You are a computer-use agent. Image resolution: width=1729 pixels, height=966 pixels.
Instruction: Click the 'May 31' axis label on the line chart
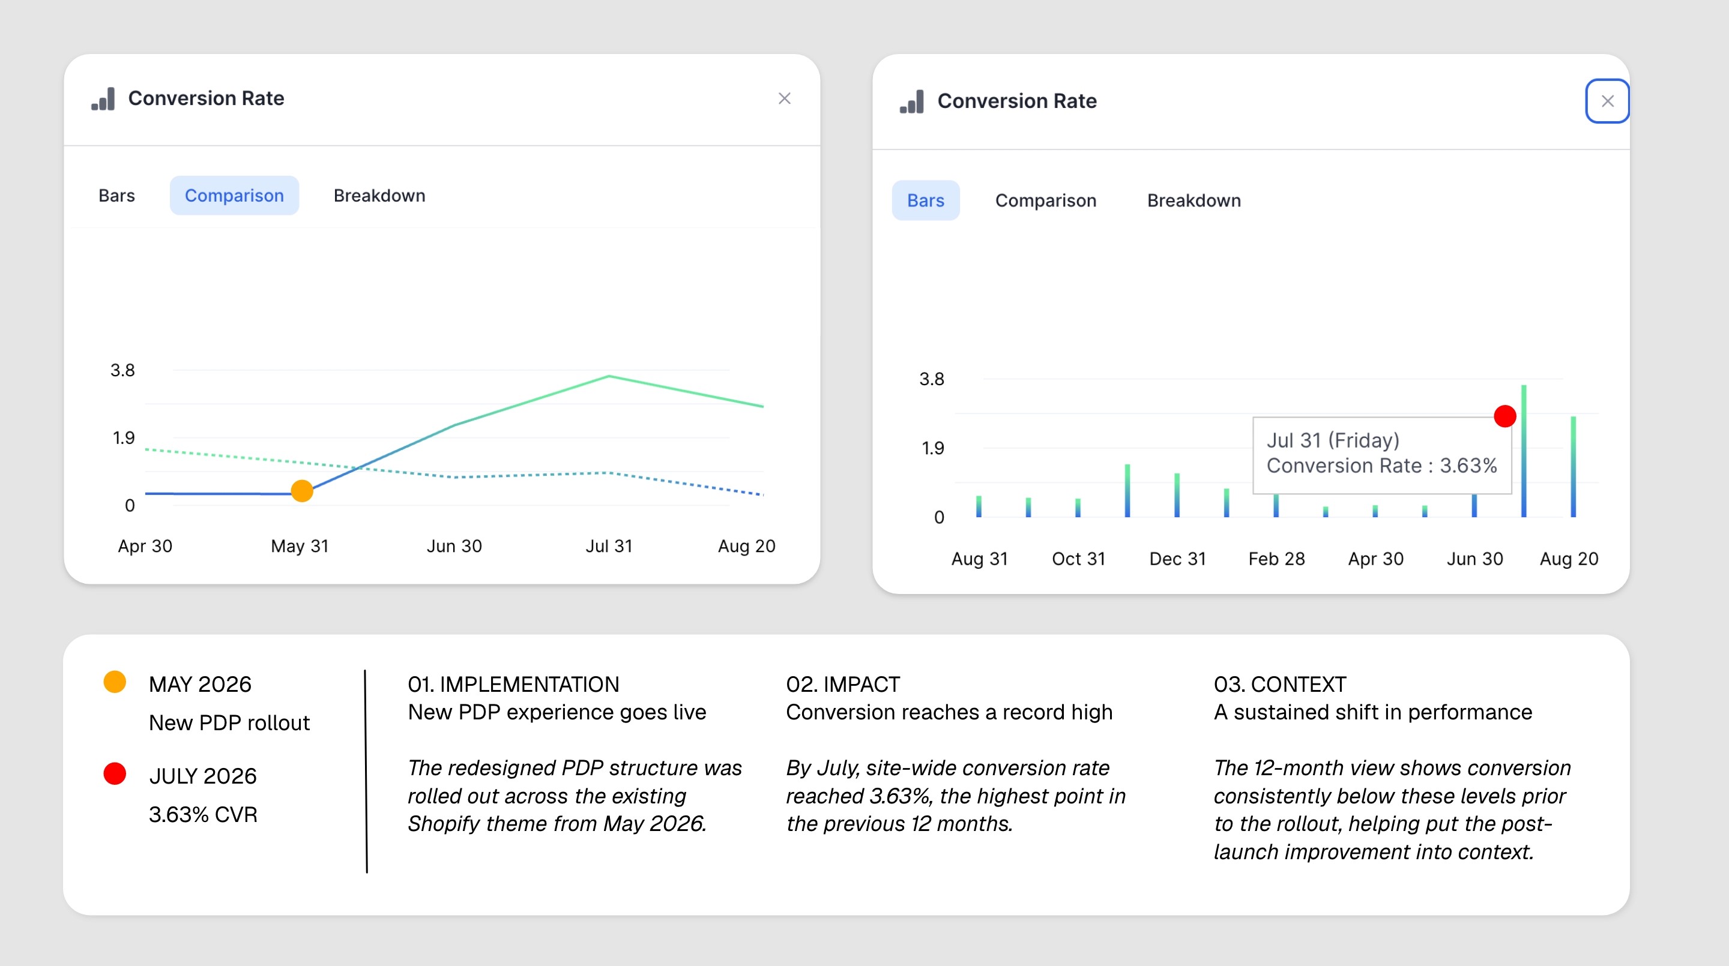tap(300, 546)
